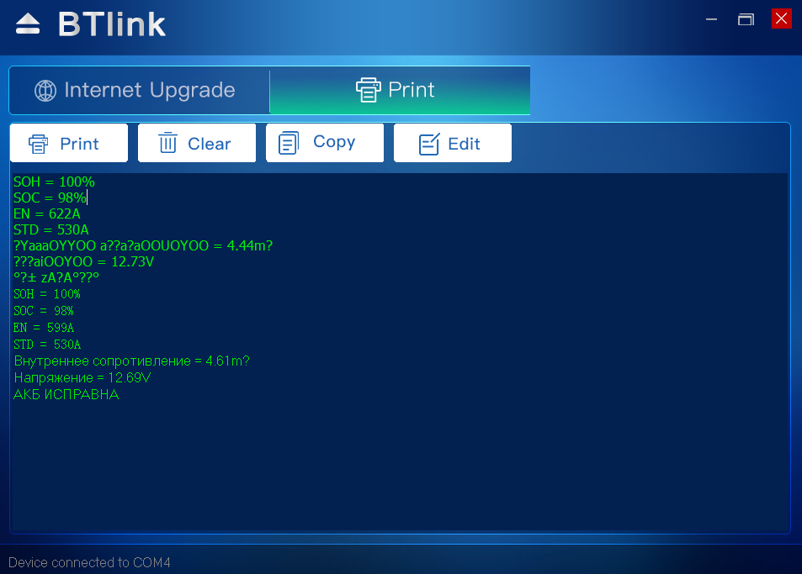
Task: Select the pencil-and-page Edit icon
Action: (429, 144)
